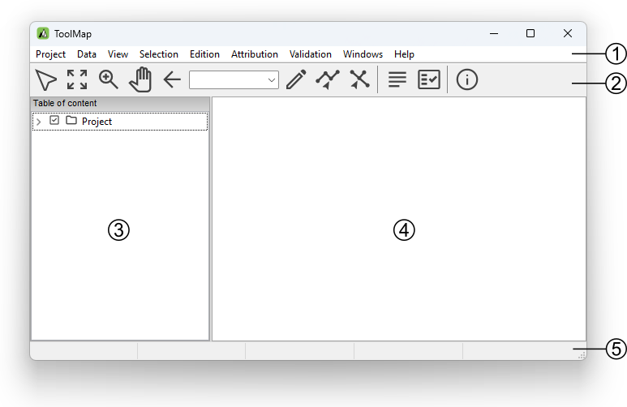
Task: Open the Project menu
Action: point(50,54)
